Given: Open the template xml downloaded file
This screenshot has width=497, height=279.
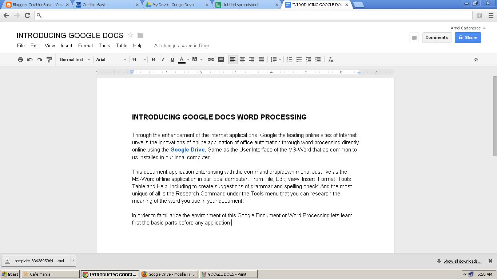Looking at the screenshot, I should point(36,260).
